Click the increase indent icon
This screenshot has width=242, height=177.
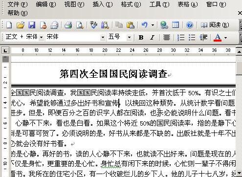point(203,38)
